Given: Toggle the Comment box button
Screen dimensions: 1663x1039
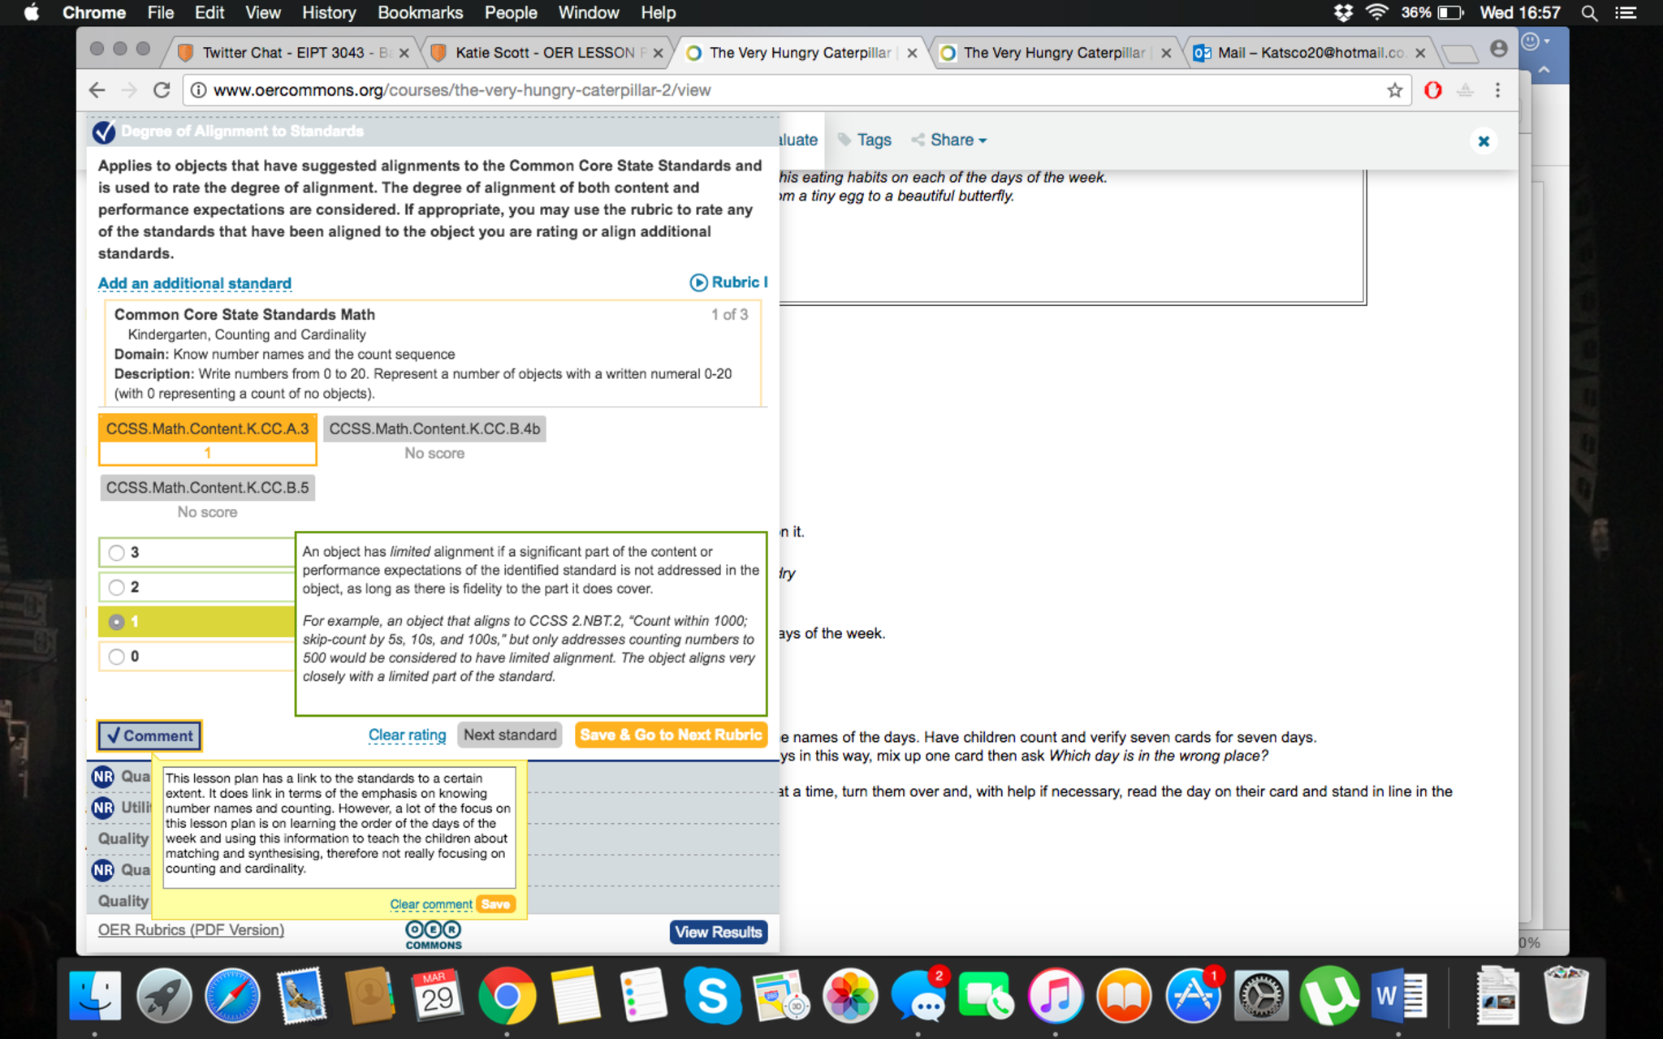Looking at the screenshot, I should pos(149,735).
